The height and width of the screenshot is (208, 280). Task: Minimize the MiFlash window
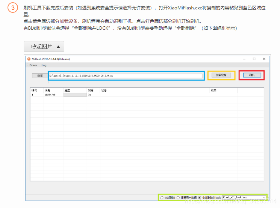tap(244, 59)
